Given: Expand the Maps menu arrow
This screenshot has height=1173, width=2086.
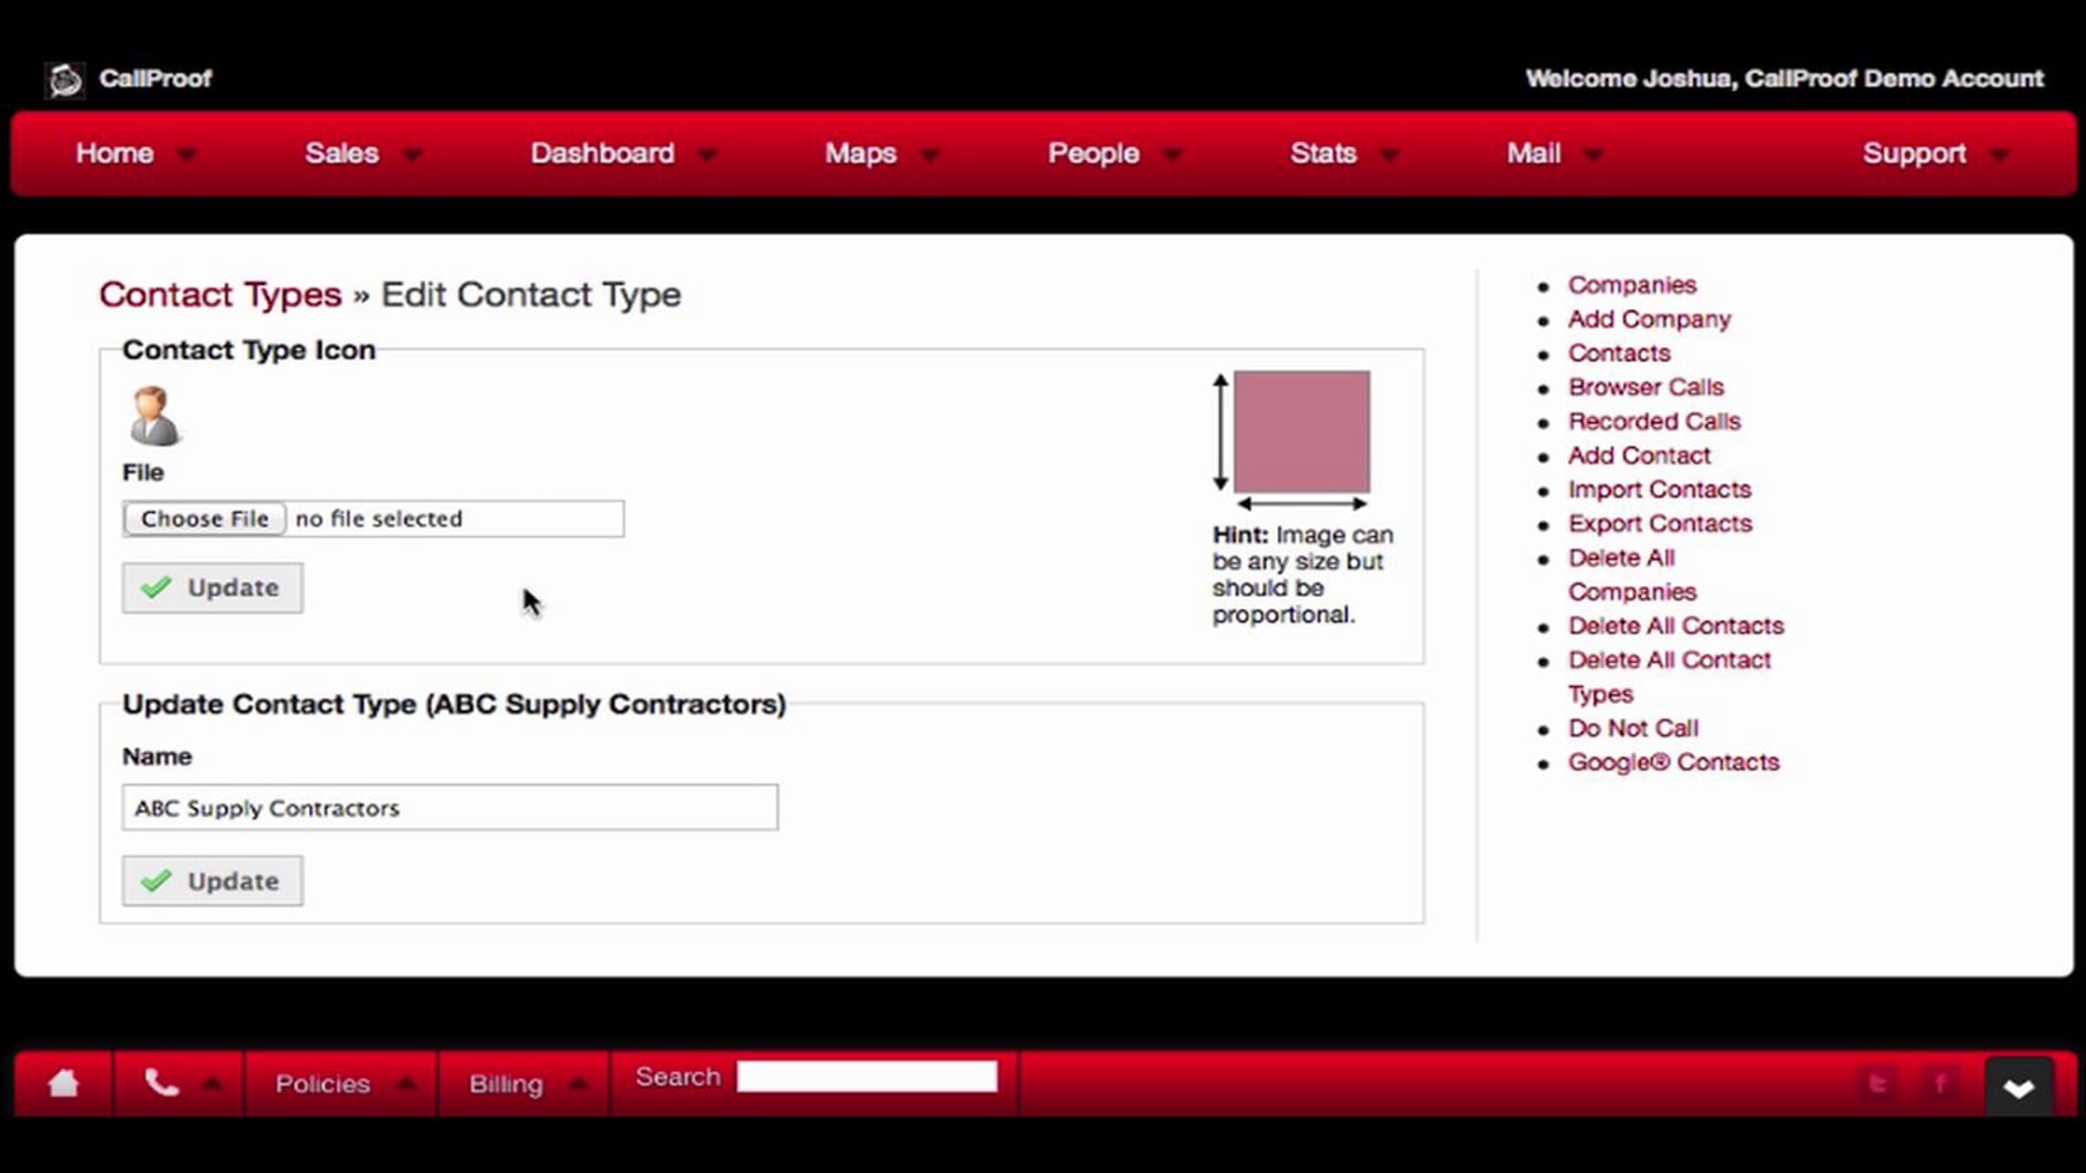Looking at the screenshot, I should [930, 156].
